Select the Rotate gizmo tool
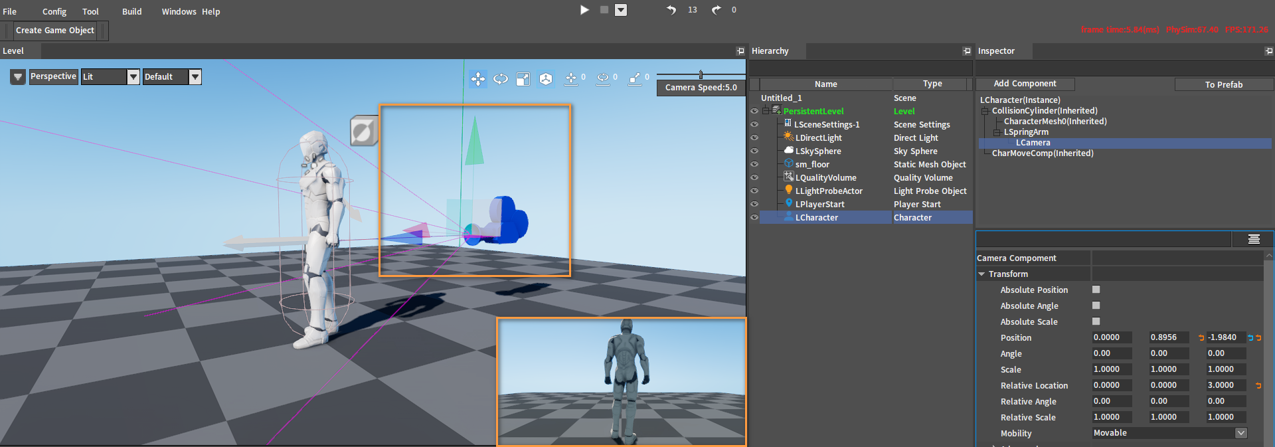This screenshot has height=447, width=1275. pos(501,80)
